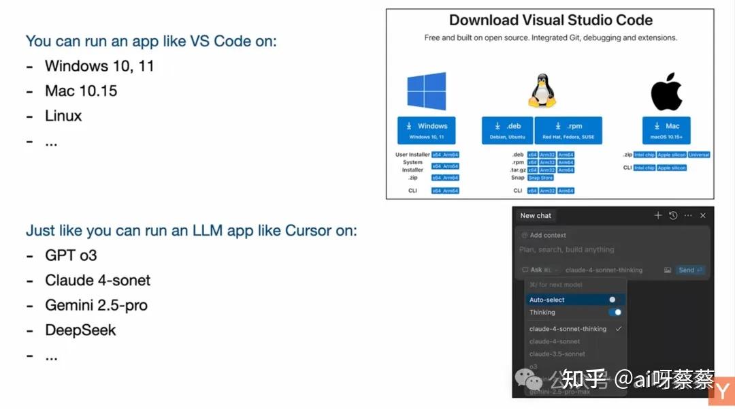735x410 pixels.
Task: Open the Ask mode dropdown
Action: 536,268
